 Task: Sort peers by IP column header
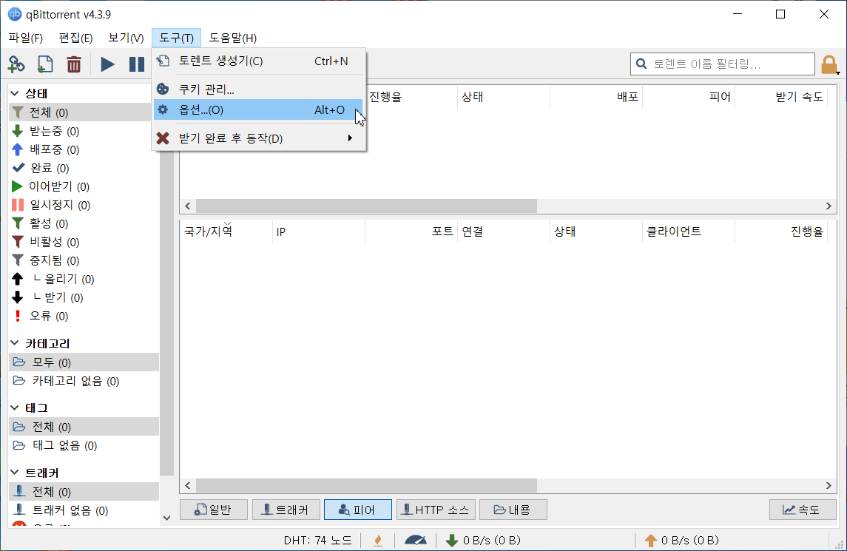[x=319, y=231]
